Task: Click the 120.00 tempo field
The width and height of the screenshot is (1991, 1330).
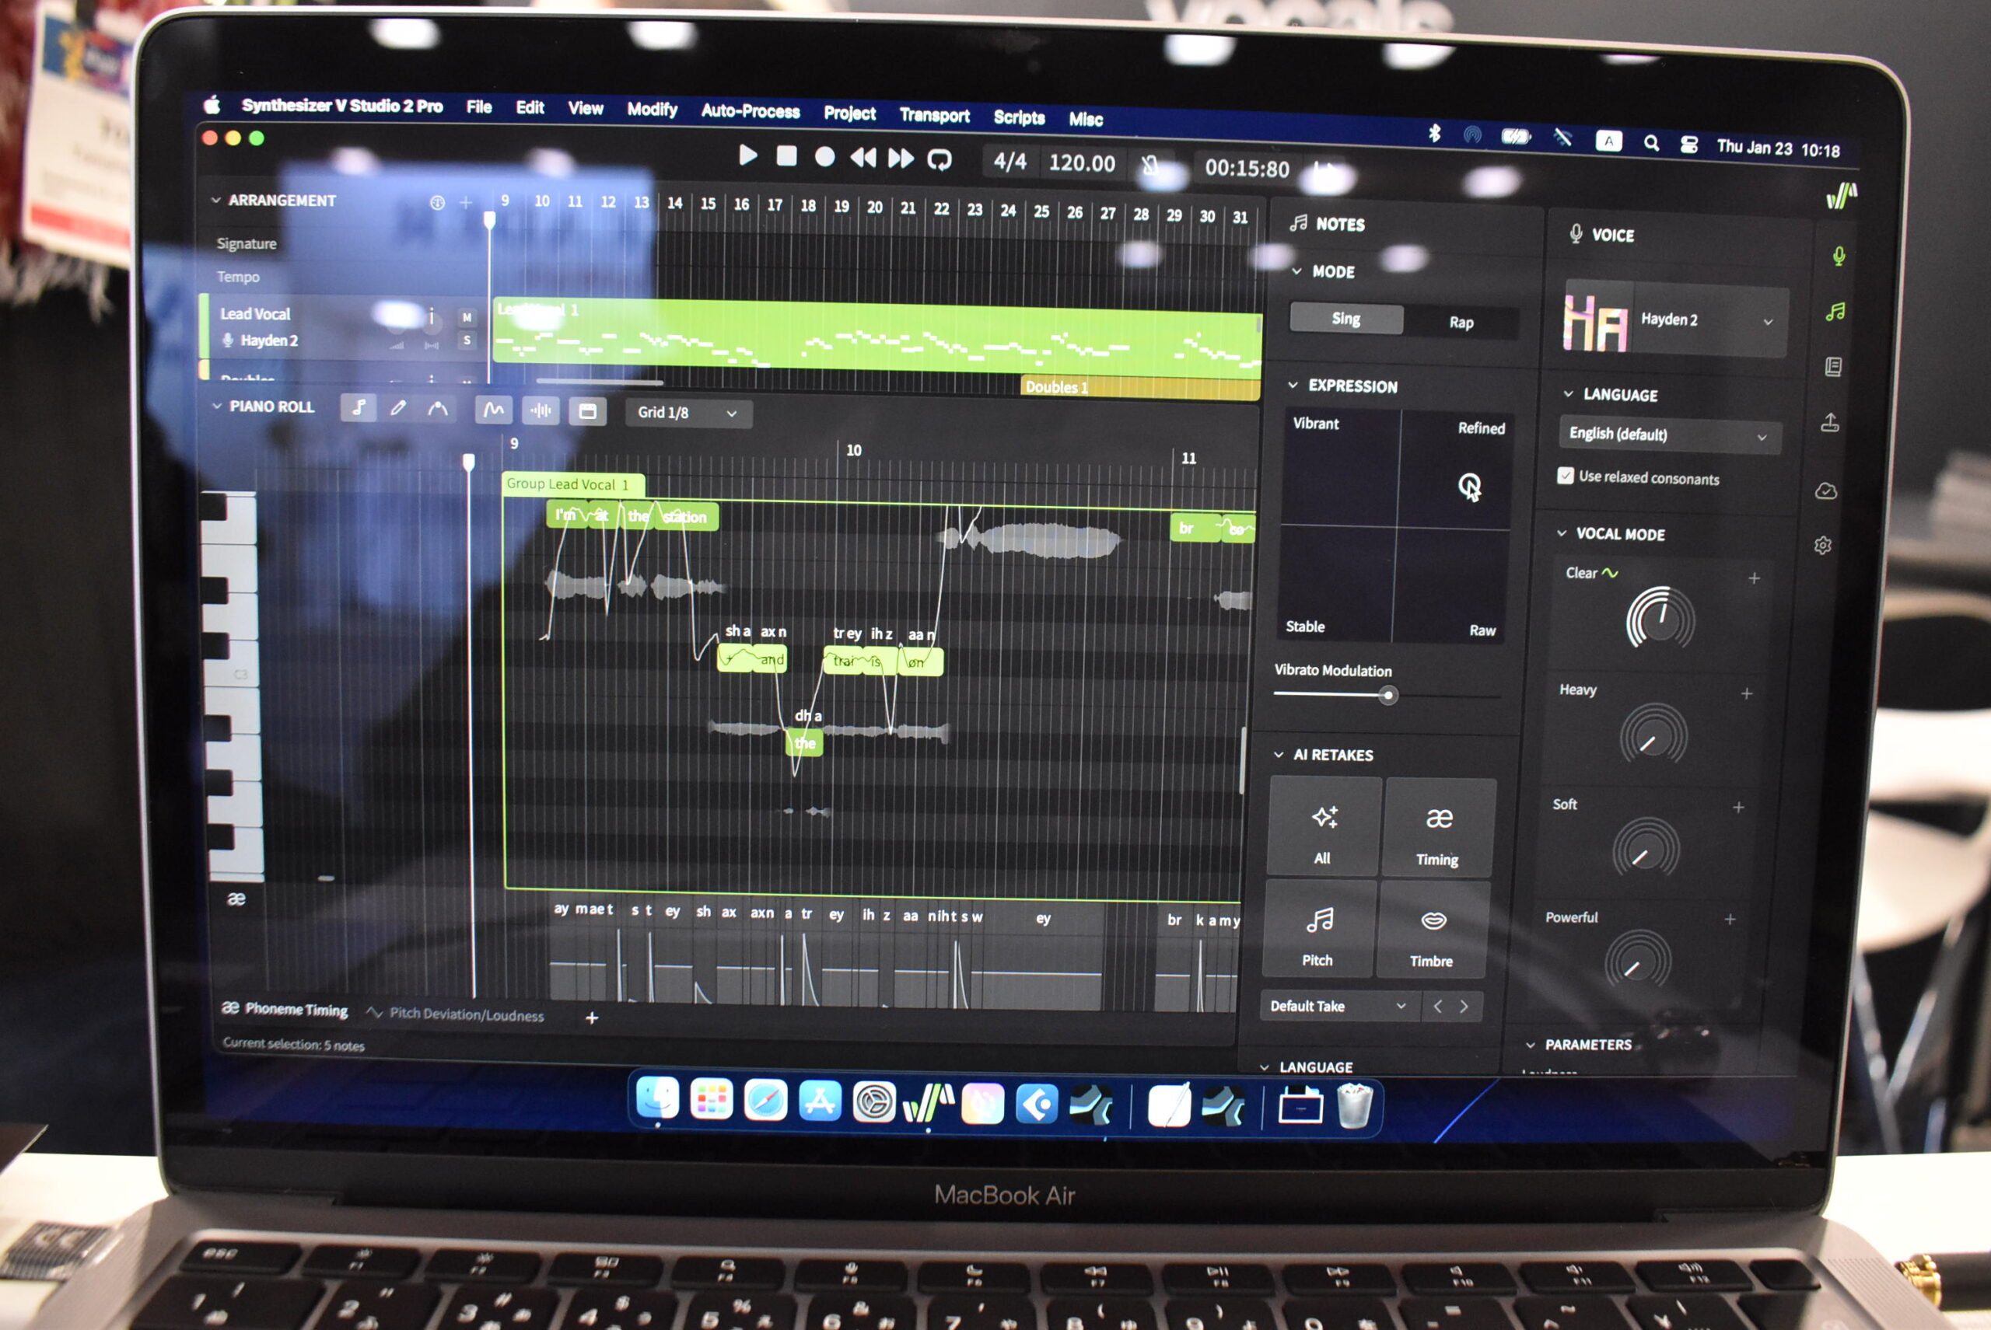Action: pos(1081,163)
